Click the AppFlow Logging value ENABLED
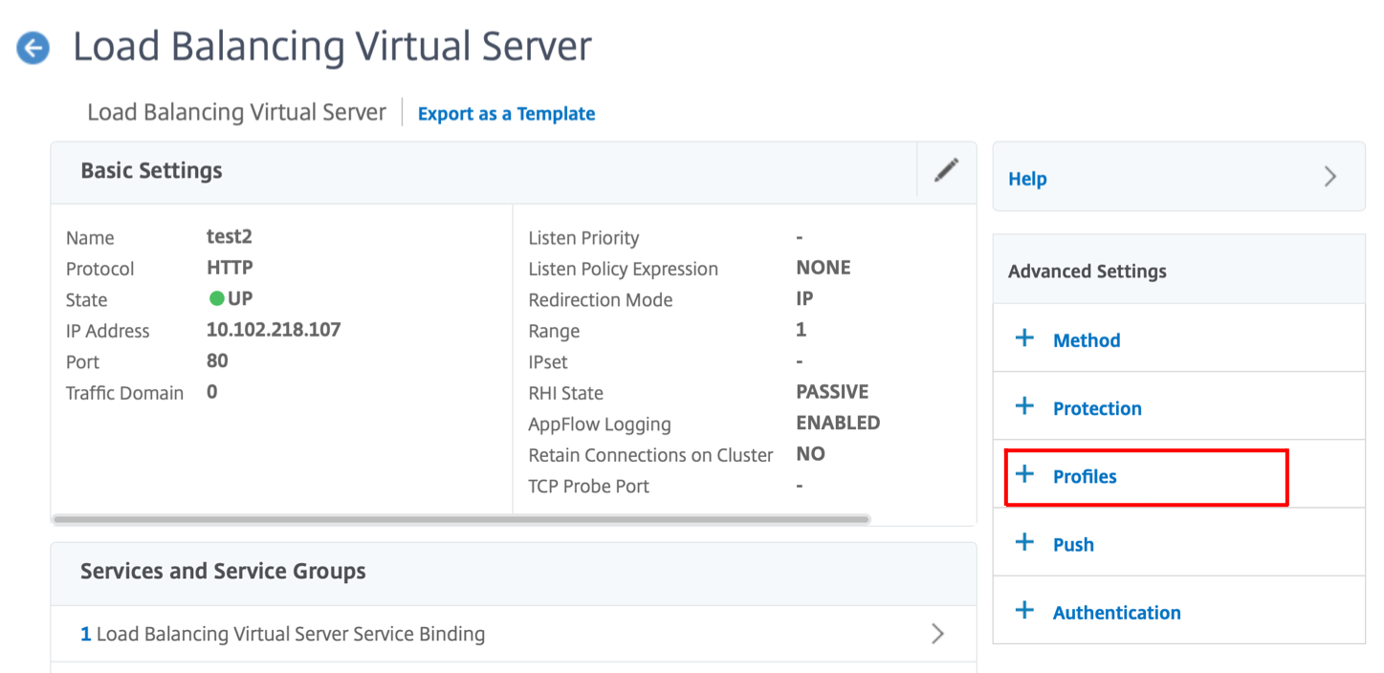The height and width of the screenshot is (673, 1384). (x=838, y=423)
